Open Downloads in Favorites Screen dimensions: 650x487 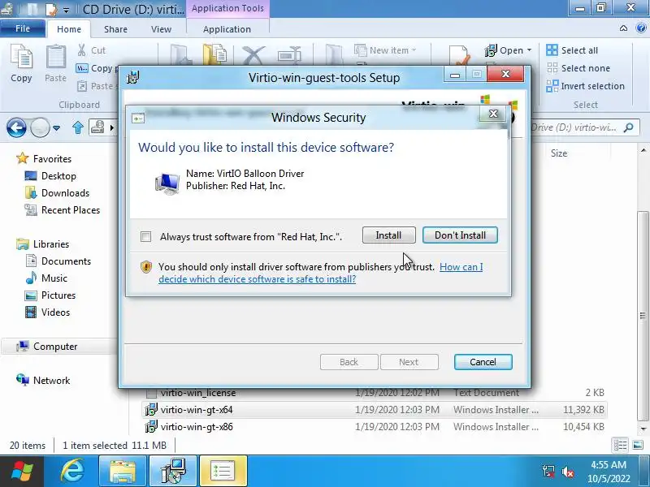coord(57,193)
